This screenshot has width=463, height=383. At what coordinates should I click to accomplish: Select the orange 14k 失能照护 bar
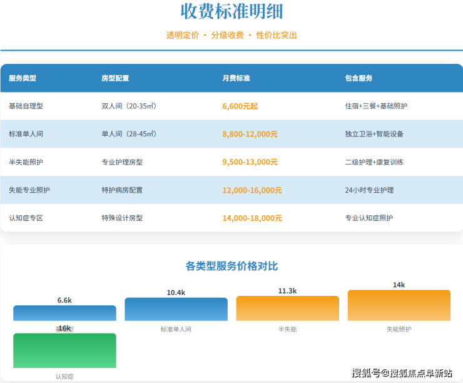399,305
